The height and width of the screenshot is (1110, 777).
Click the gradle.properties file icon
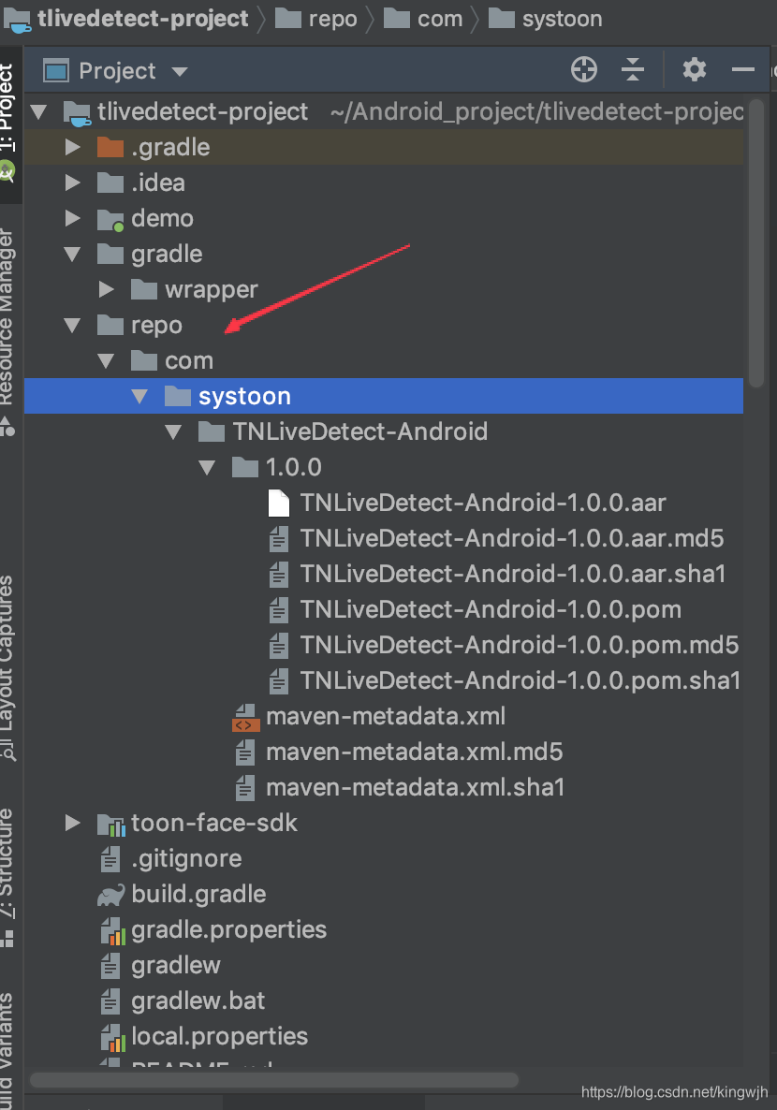(x=112, y=930)
